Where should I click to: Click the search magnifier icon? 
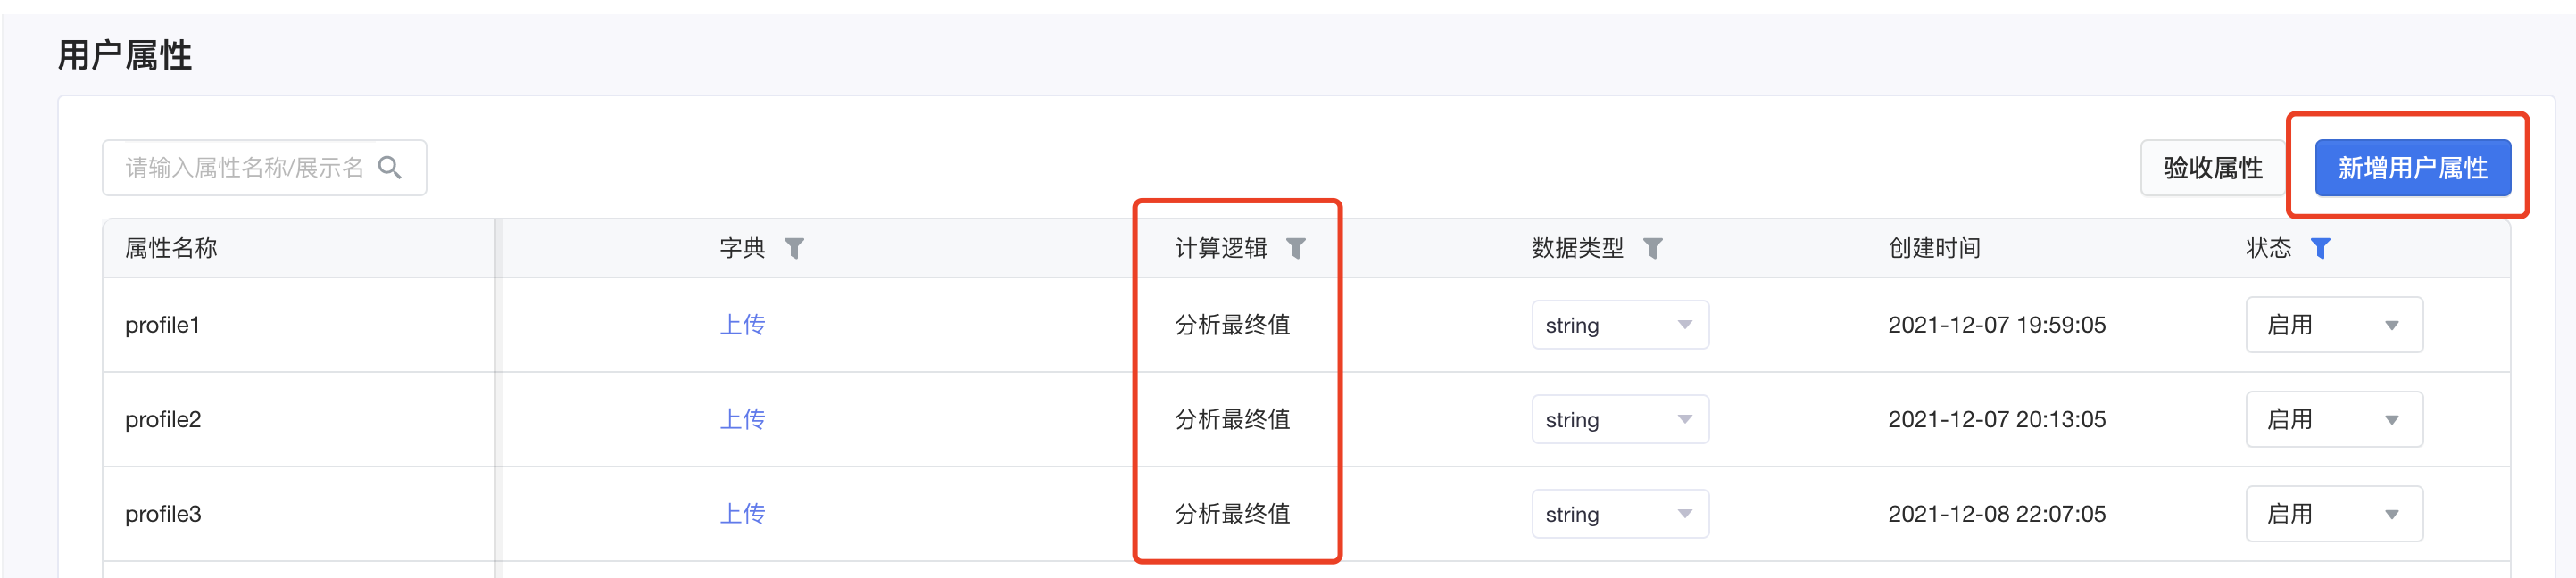click(x=390, y=168)
